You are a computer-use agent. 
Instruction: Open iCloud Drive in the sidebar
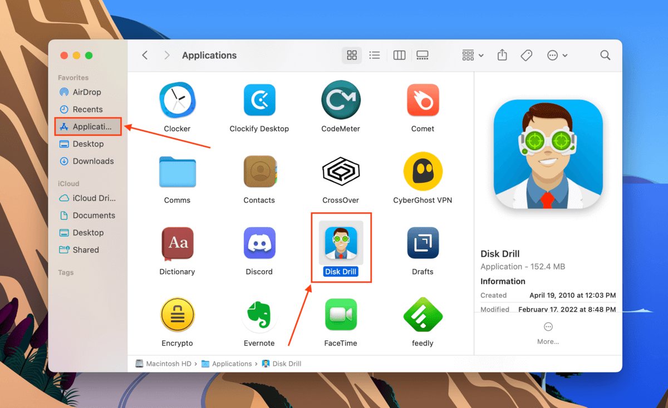point(87,198)
